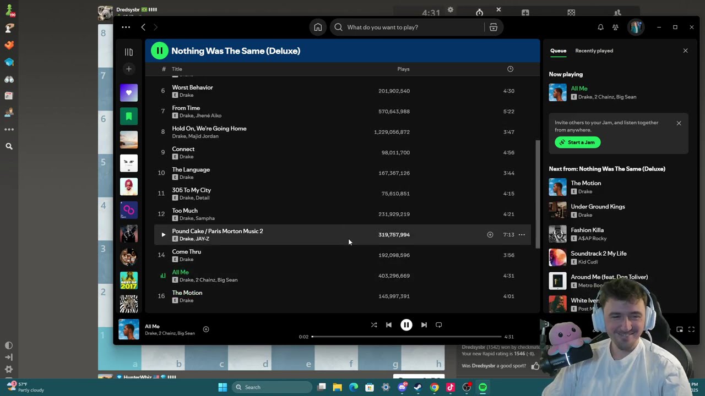Sort tracks by Plays column
This screenshot has height=396, width=705.
[403, 69]
